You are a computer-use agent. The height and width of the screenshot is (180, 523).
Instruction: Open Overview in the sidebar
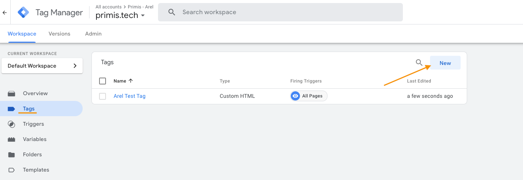[x=41, y=93]
